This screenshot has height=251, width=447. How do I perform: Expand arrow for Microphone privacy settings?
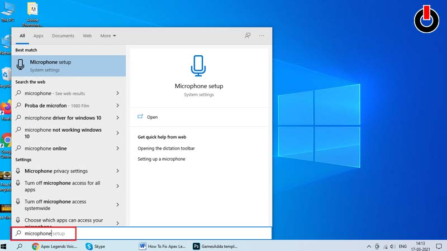tap(117, 171)
